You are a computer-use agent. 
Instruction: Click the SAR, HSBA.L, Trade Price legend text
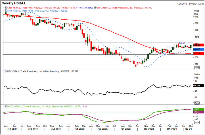20,11
